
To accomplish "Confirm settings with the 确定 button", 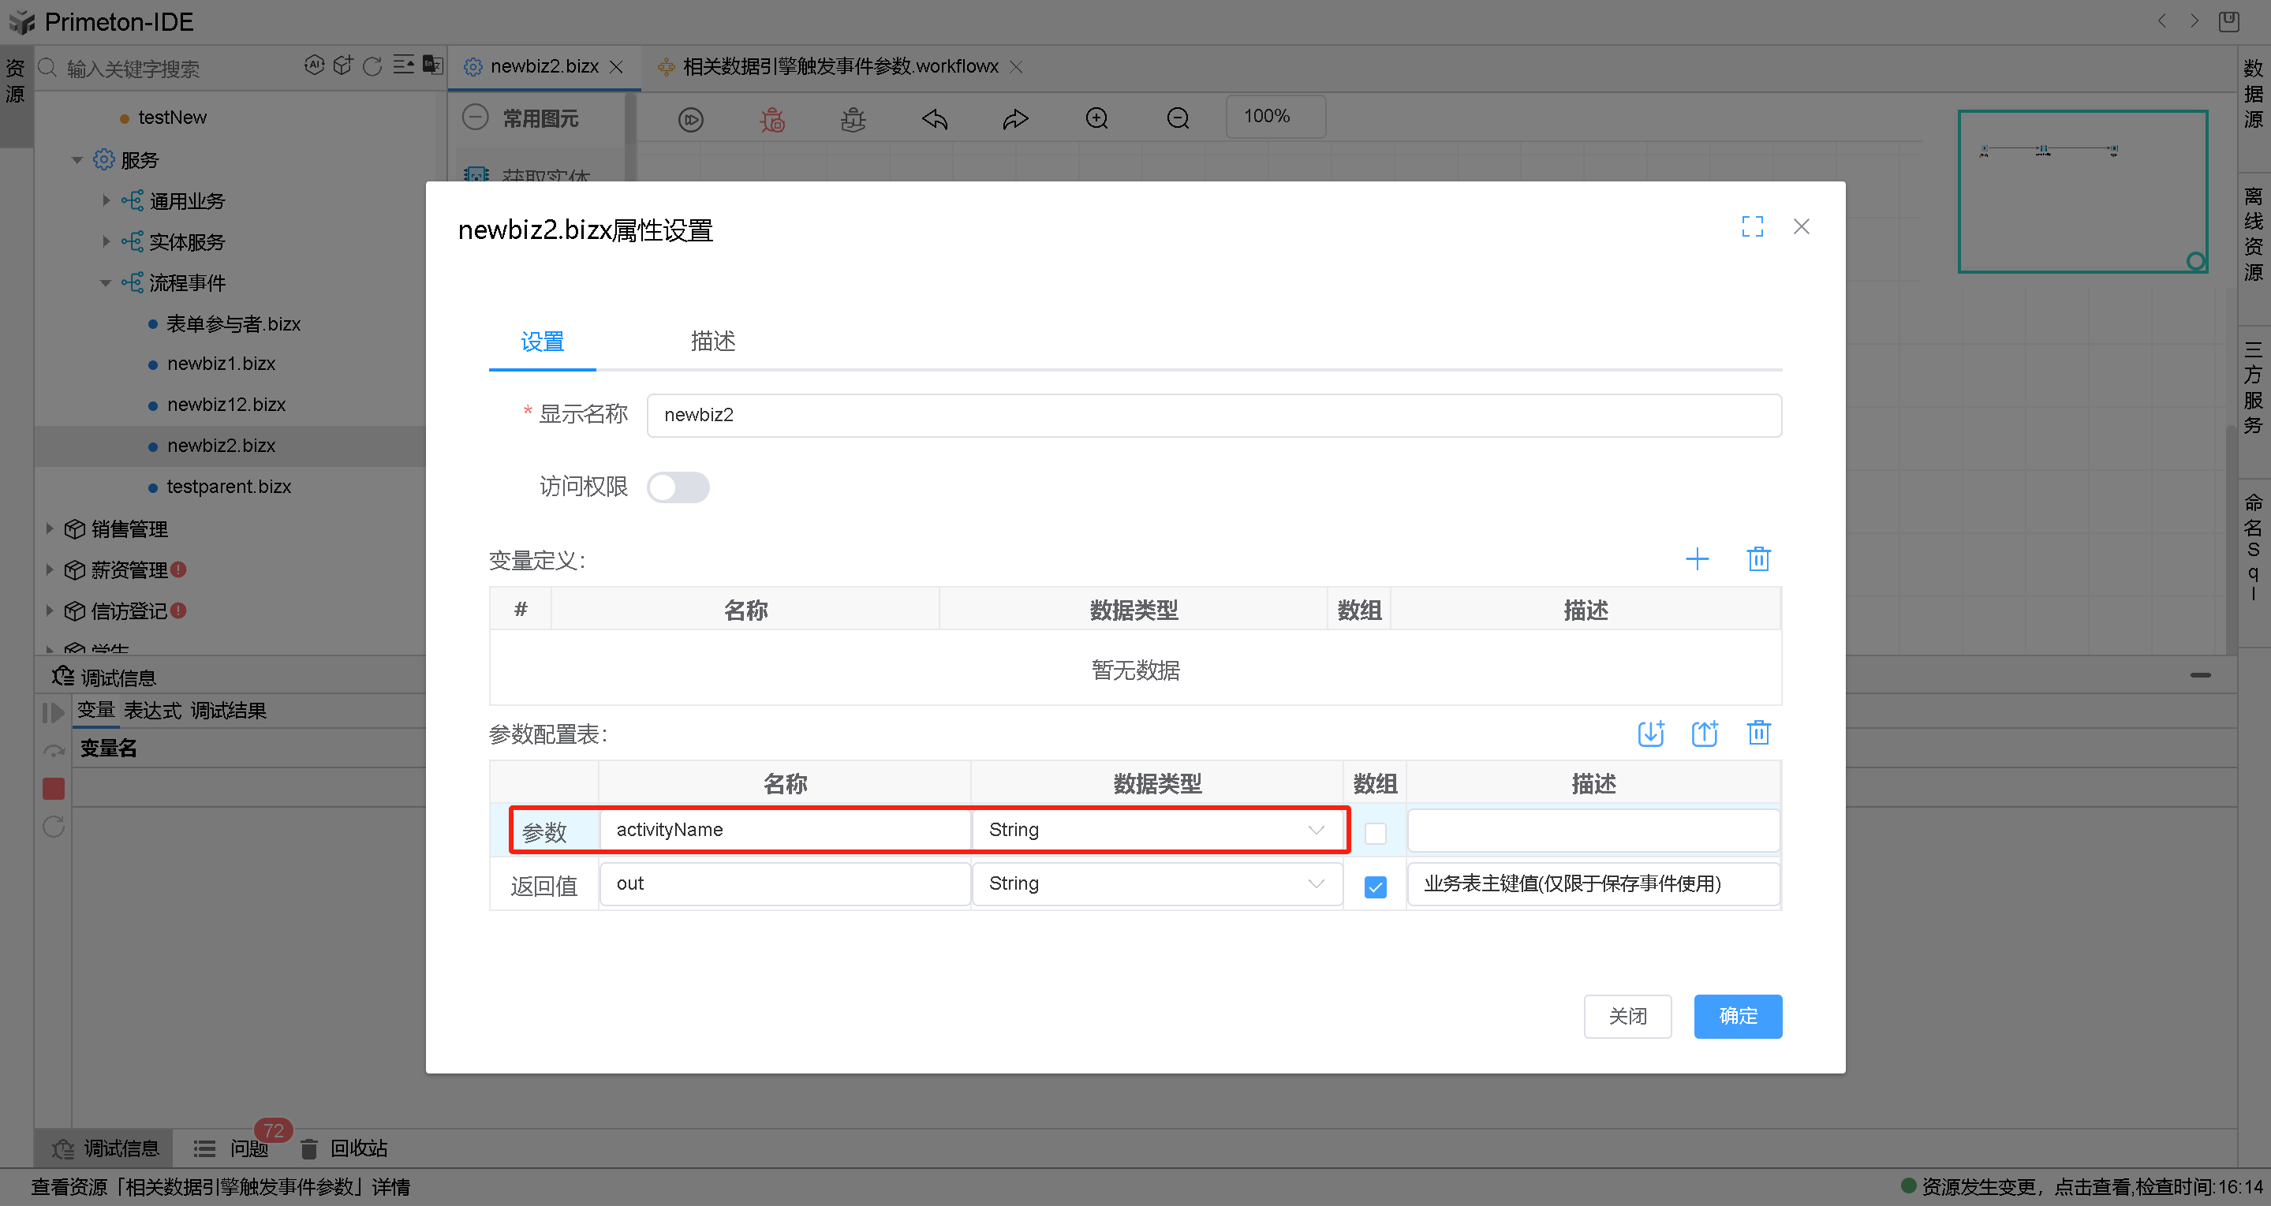I will [1737, 1016].
